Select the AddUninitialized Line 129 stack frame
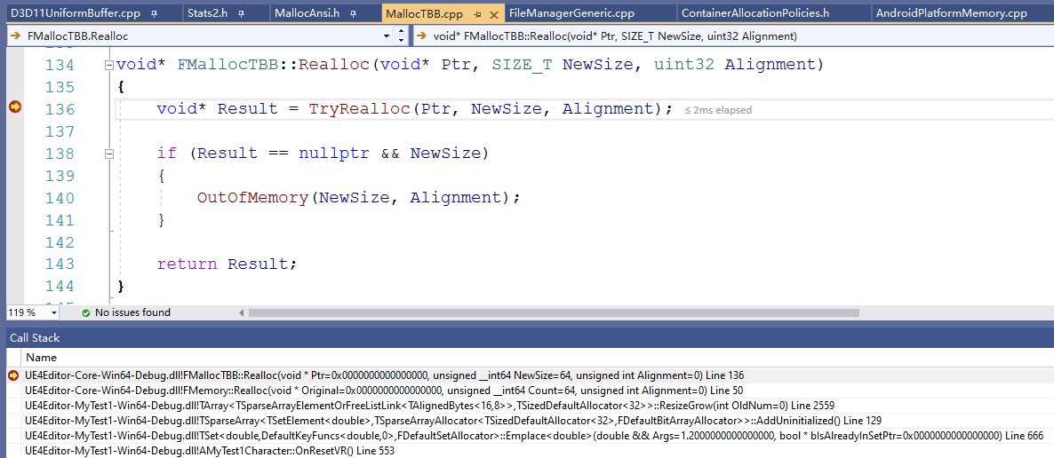 [x=453, y=421]
